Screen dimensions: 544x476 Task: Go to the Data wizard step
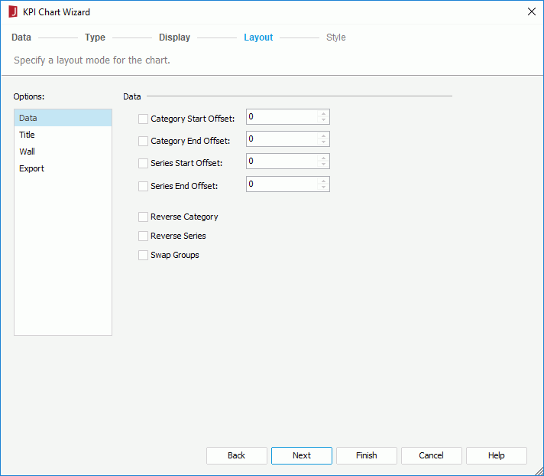(x=21, y=37)
